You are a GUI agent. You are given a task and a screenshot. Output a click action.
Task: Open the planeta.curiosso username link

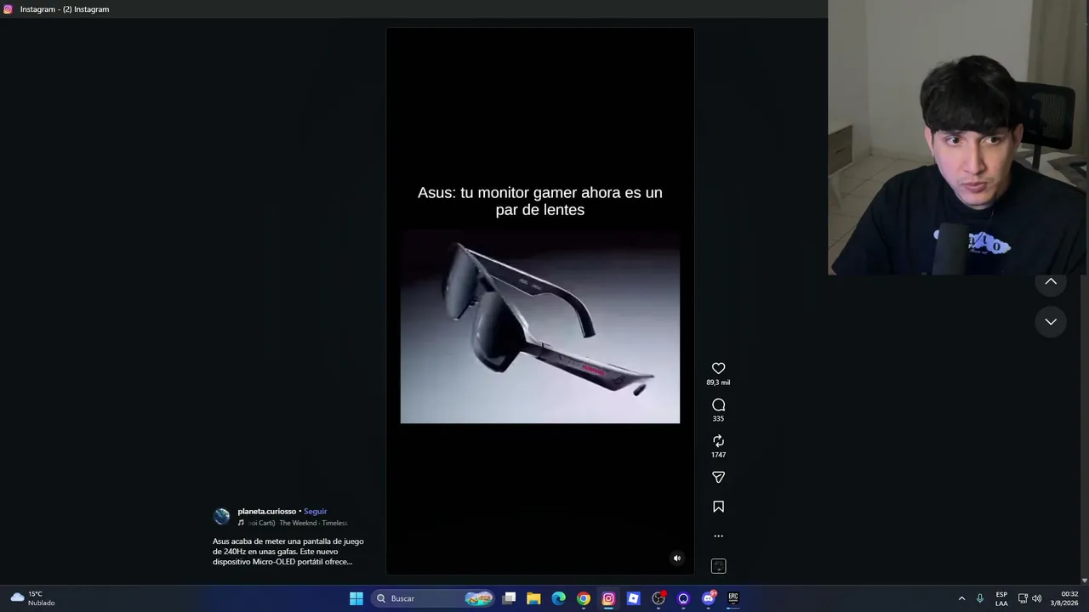click(x=267, y=512)
